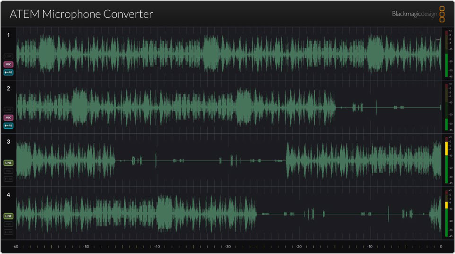Click the -10 mark on the time scale
The image size is (455, 254).
tap(370, 247)
